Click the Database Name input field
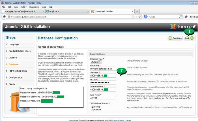This screenshot has height=121, width=198. point(103,90)
